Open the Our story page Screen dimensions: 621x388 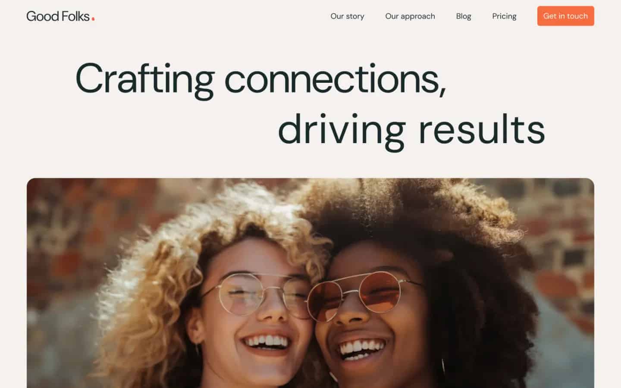point(347,16)
